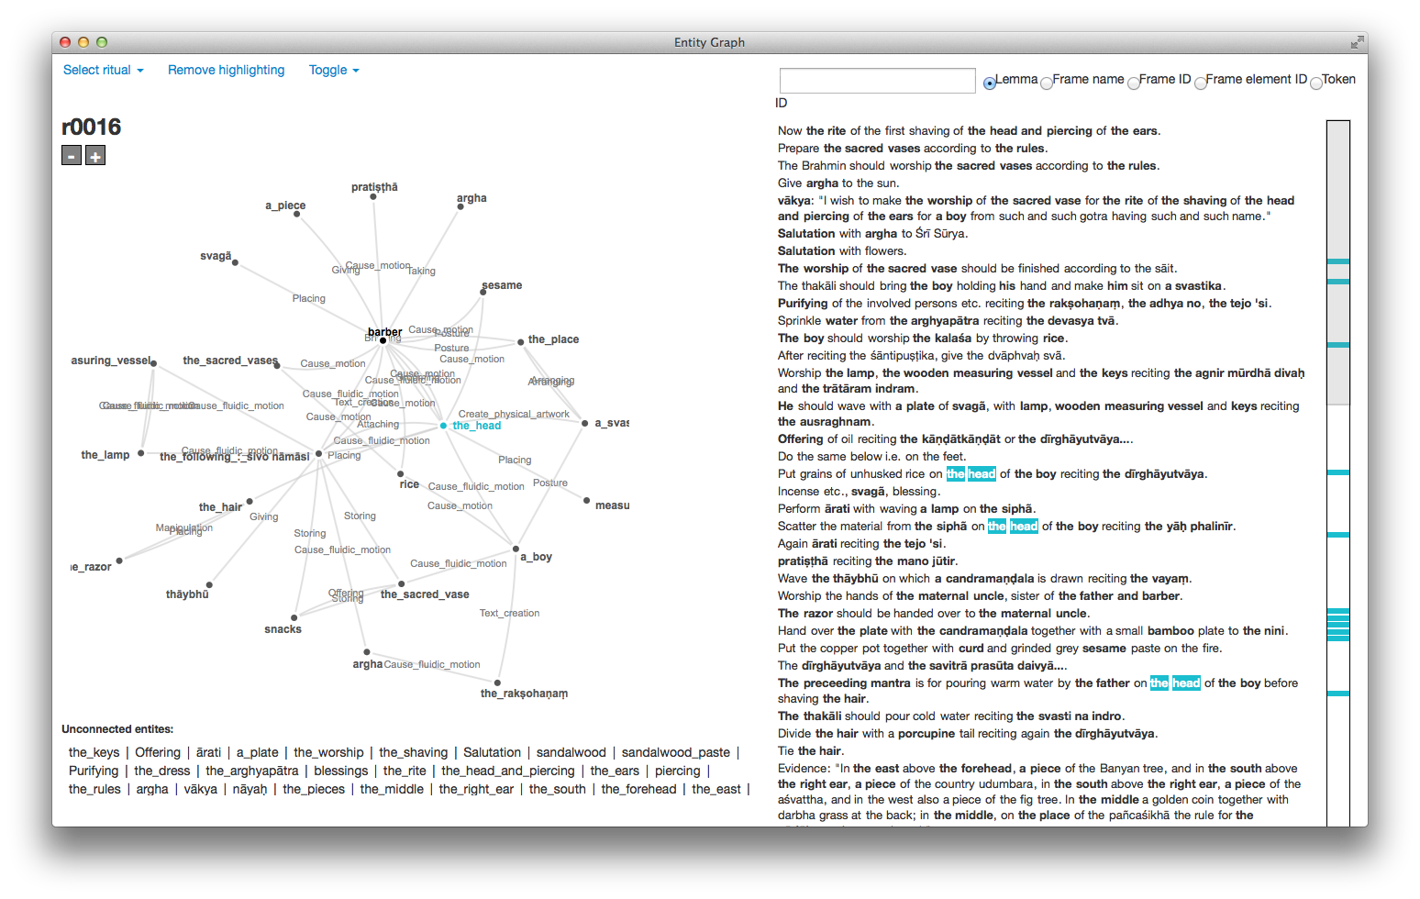This screenshot has width=1420, height=899.
Task: Select the Lemma radio button
Action: pyautogui.click(x=990, y=83)
